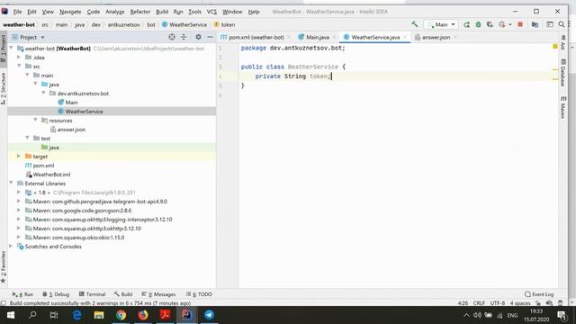Open the Ant tool window on right edge
576x324 pixels.
[563, 42]
